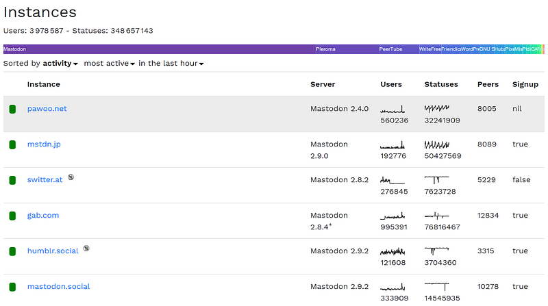Open the 'activity' sort dropdown

60,64
